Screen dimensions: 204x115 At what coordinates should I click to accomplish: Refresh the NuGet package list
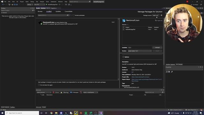(71, 15)
